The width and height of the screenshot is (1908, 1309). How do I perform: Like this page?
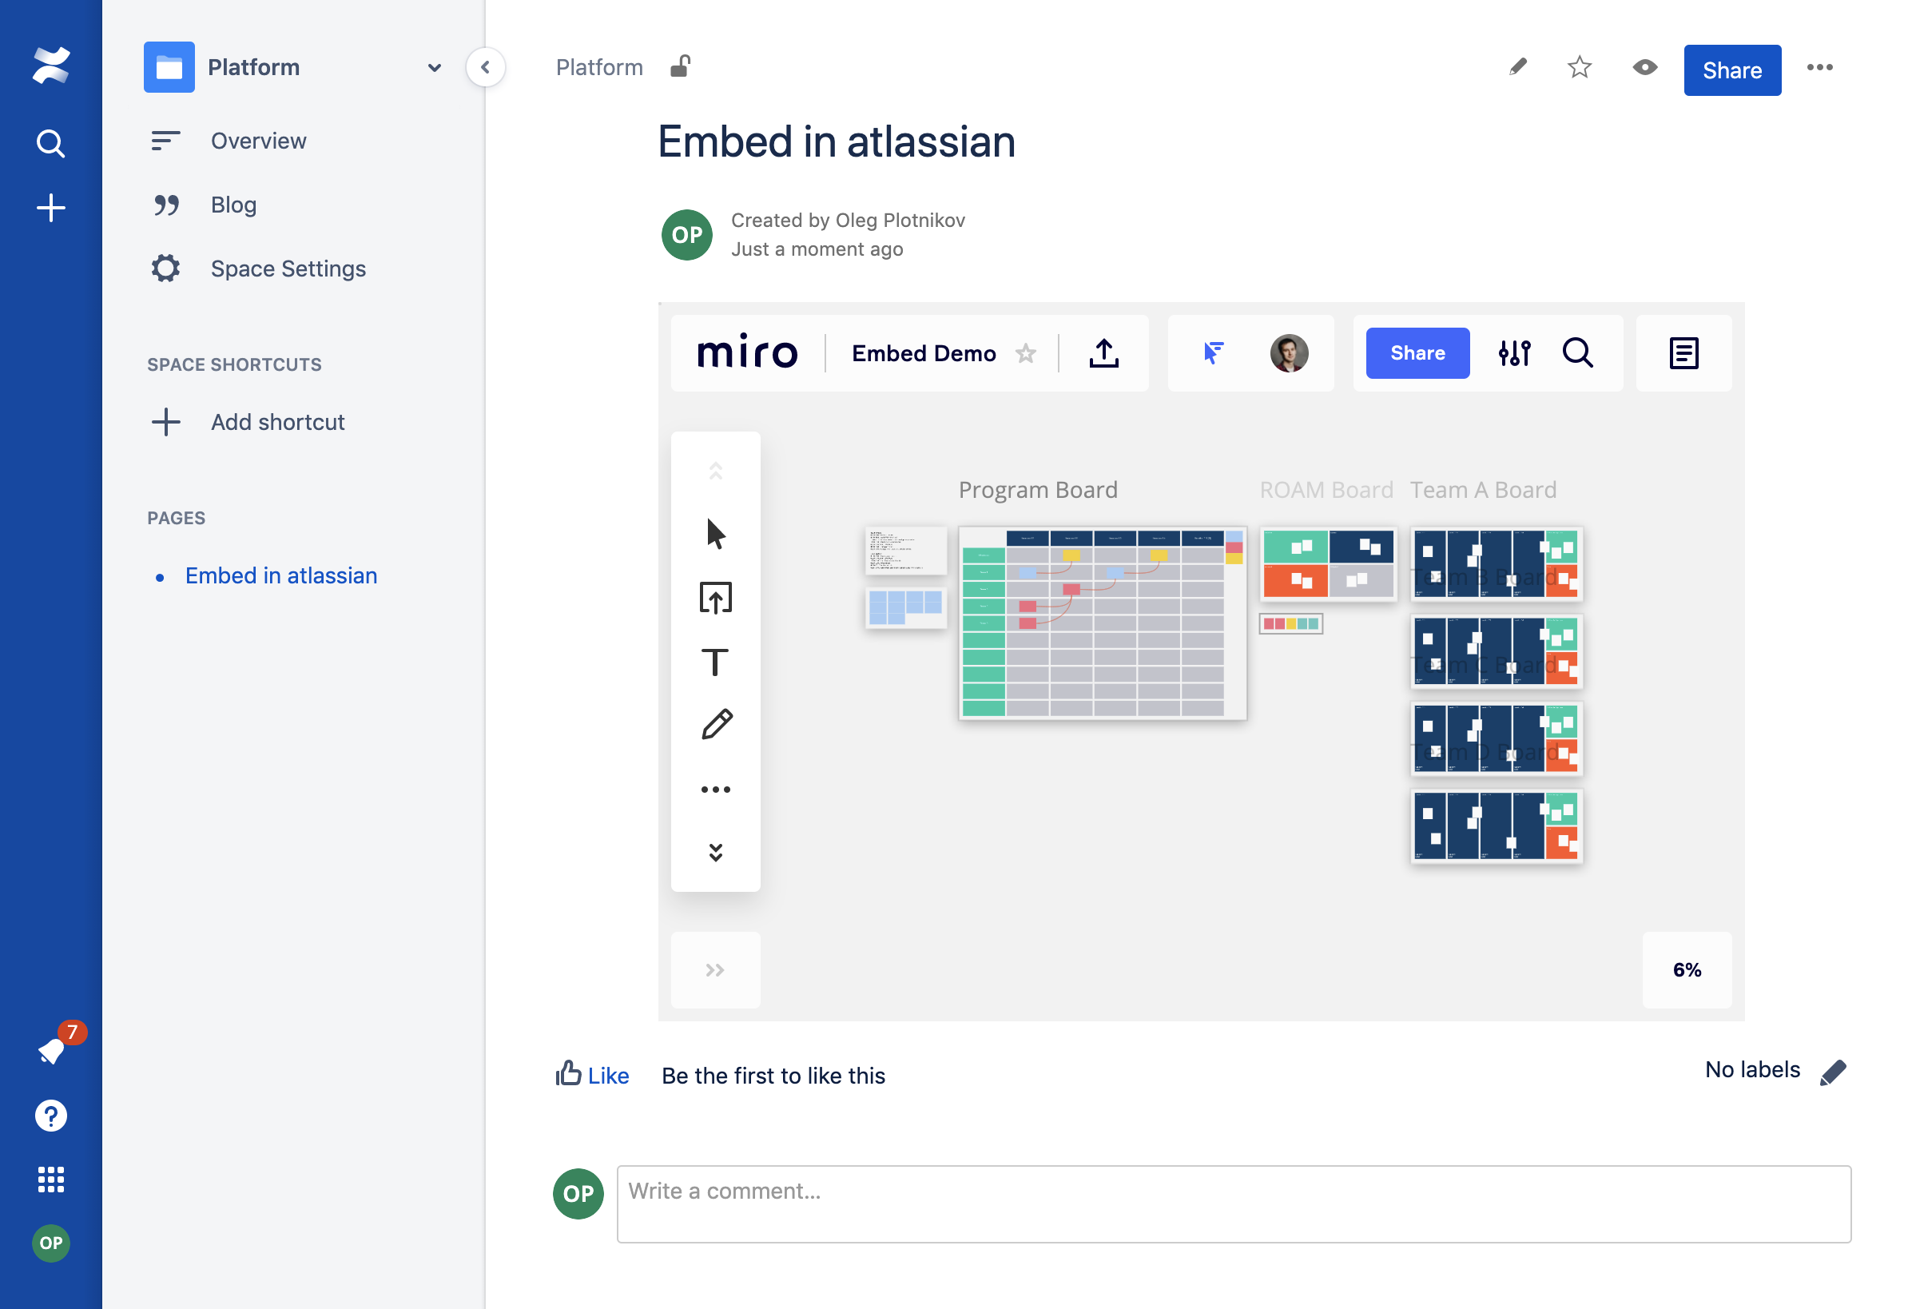(x=592, y=1075)
